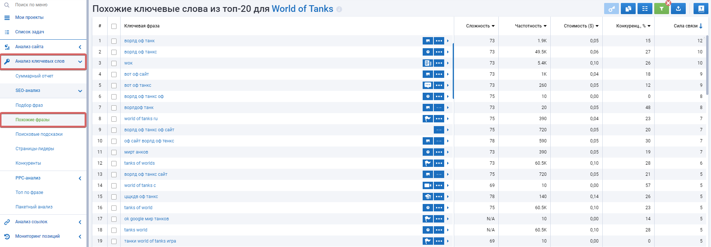711x247 pixels.
Task: Open Мониторинг позиций in the sidebar
Action: (x=37, y=236)
